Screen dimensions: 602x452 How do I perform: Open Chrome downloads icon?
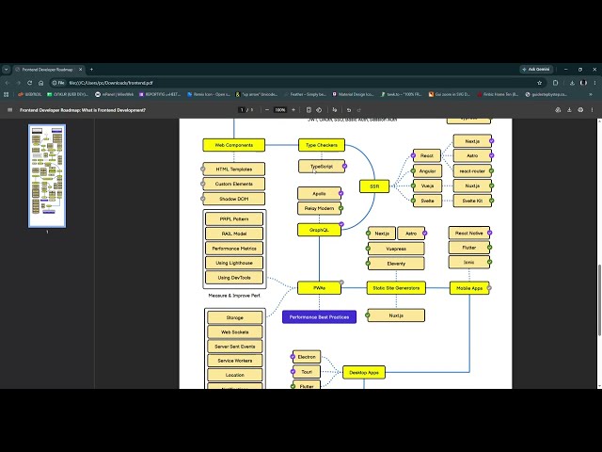[572, 83]
